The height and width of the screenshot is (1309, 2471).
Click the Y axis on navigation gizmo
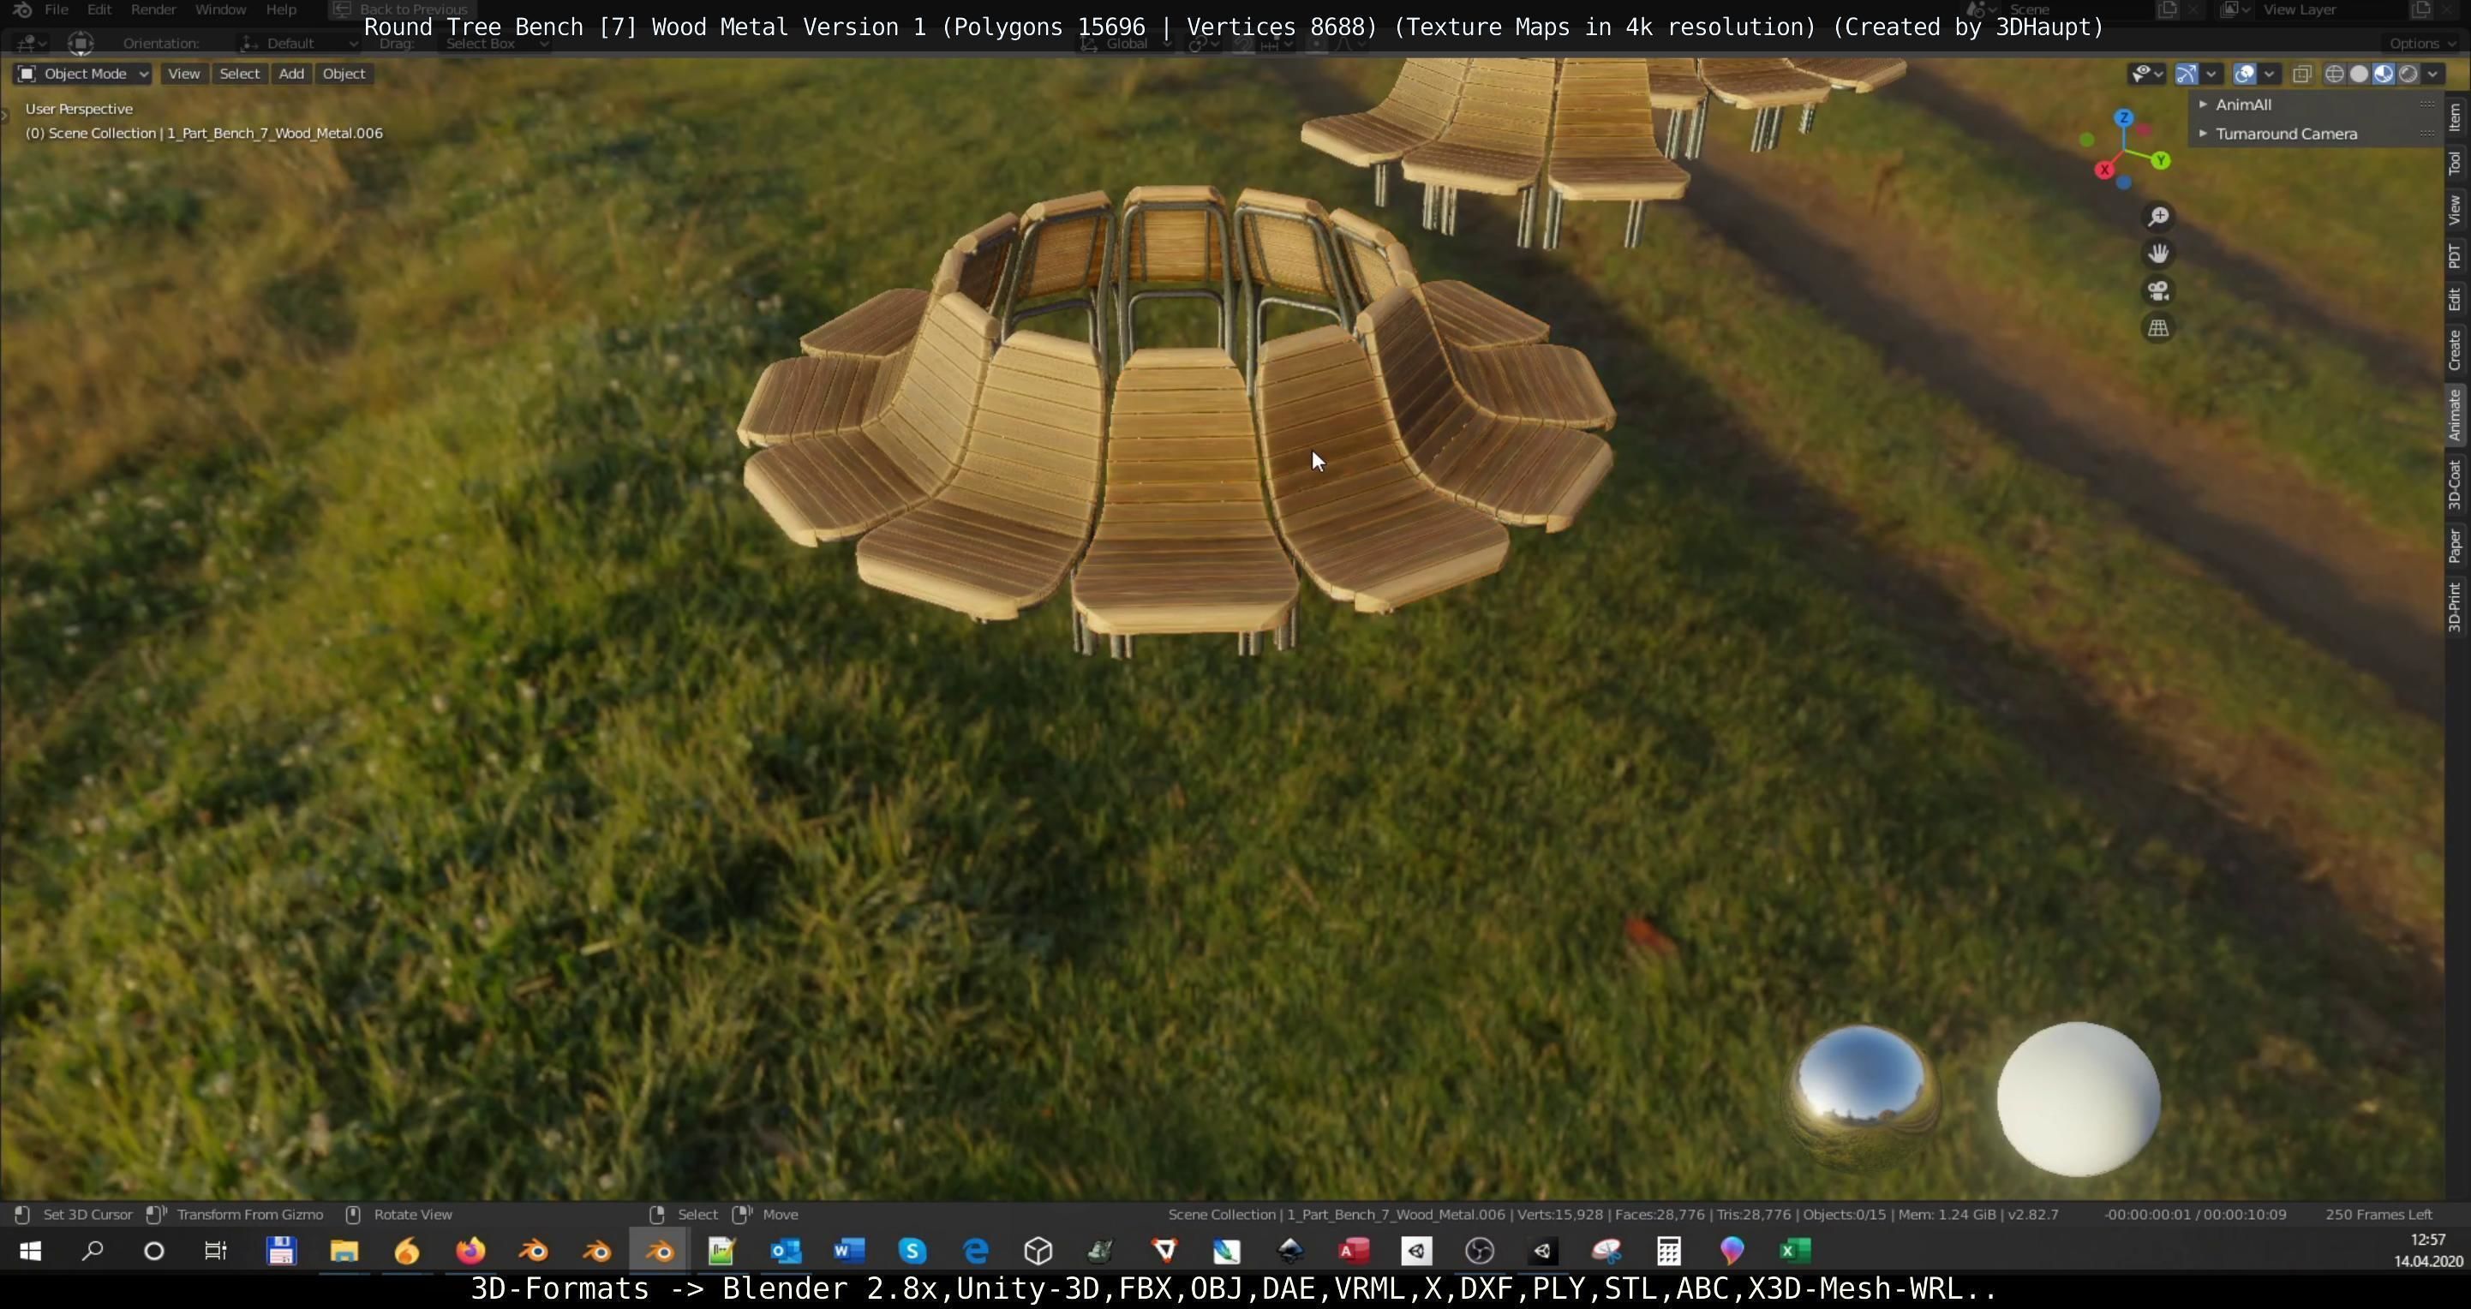[x=2160, y=160]
